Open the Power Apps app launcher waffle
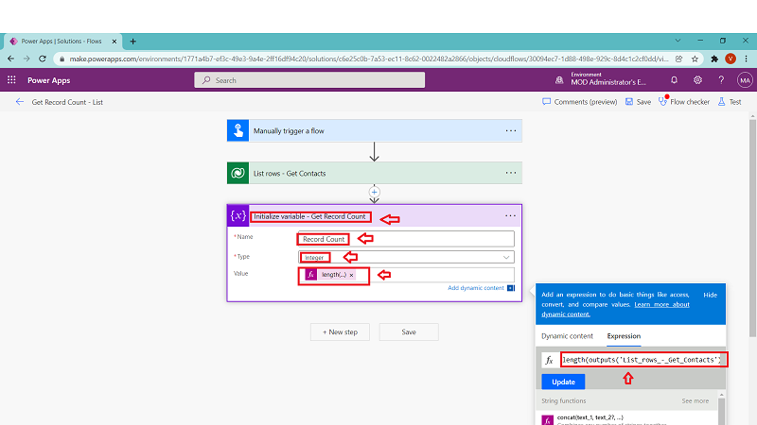757x425 pixels. coord(11,80)
